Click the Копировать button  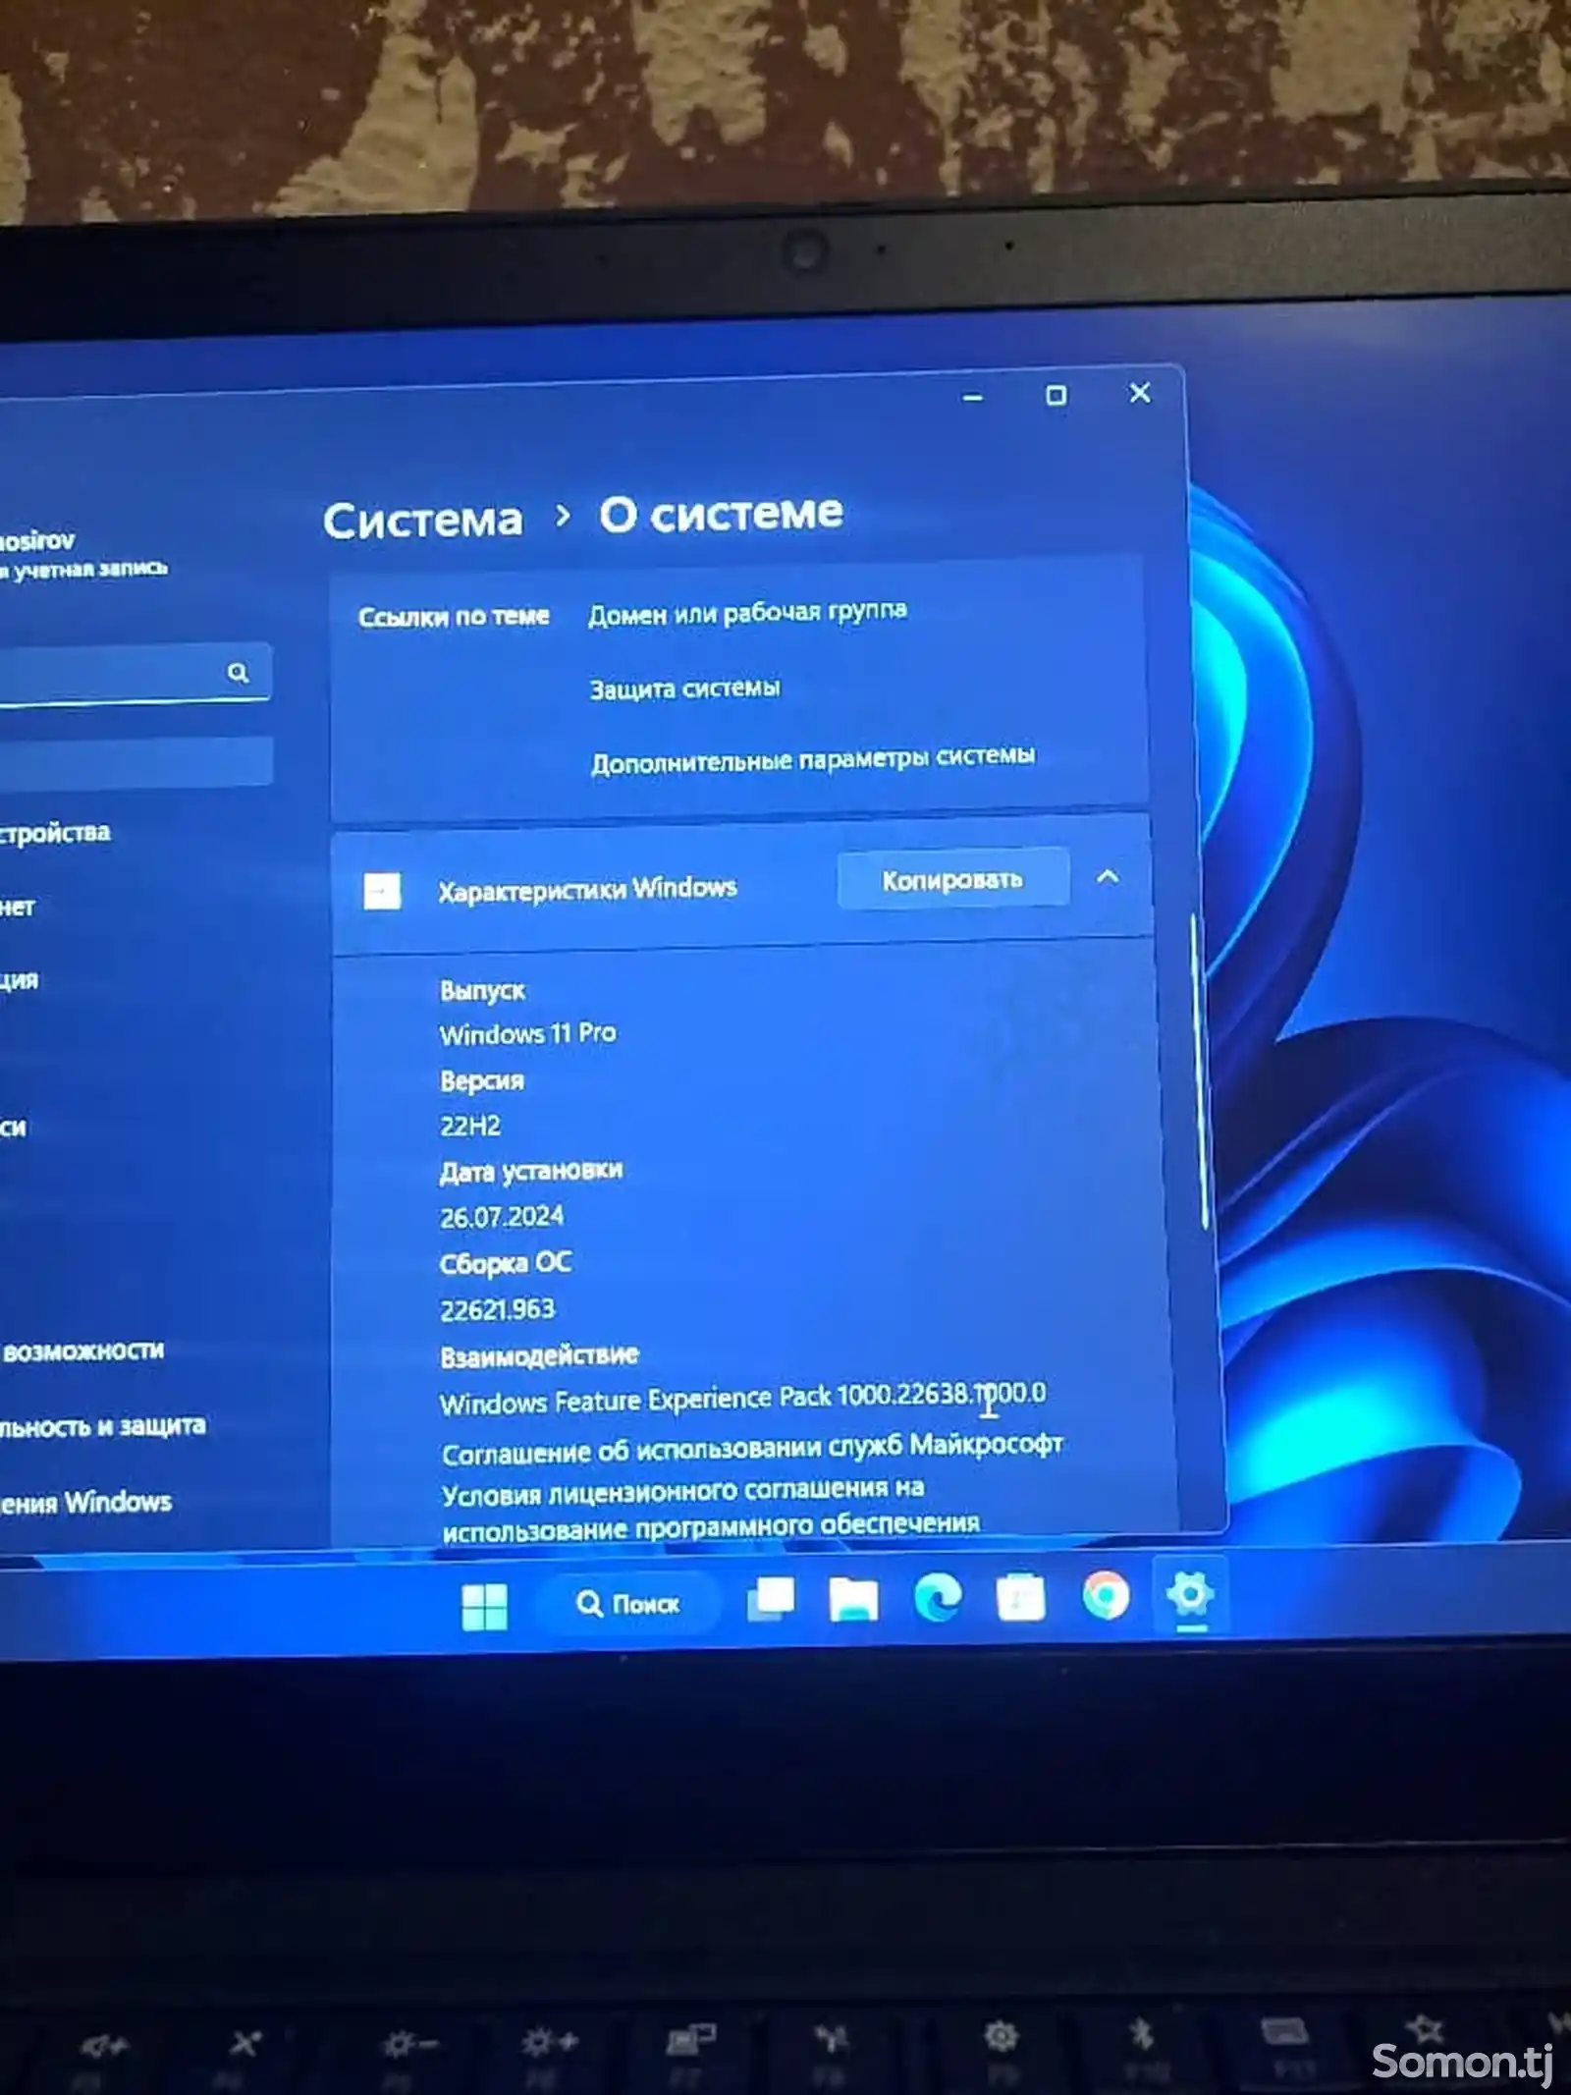click(952, 879)
